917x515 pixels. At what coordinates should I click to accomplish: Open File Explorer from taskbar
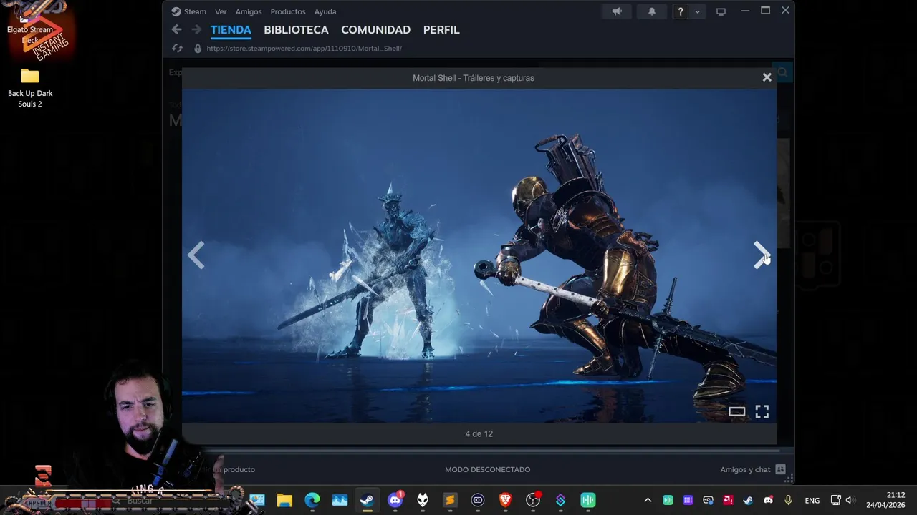coord(284,500)
